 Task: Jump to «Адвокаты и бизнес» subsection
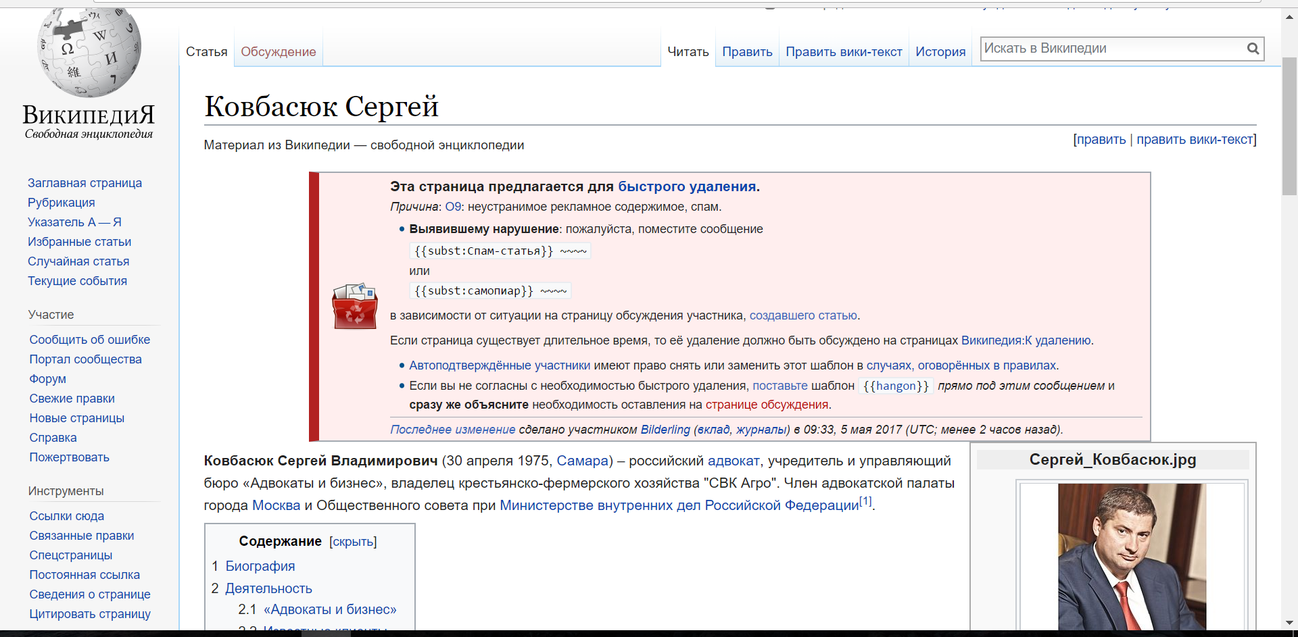click(330, 609)
